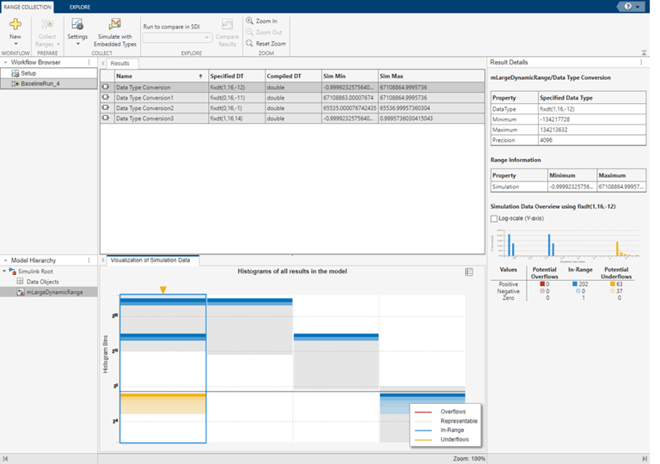Click the red Potential Overflows swatch
This screenshot has height=464, width=660.
click(x=542, y=284)
